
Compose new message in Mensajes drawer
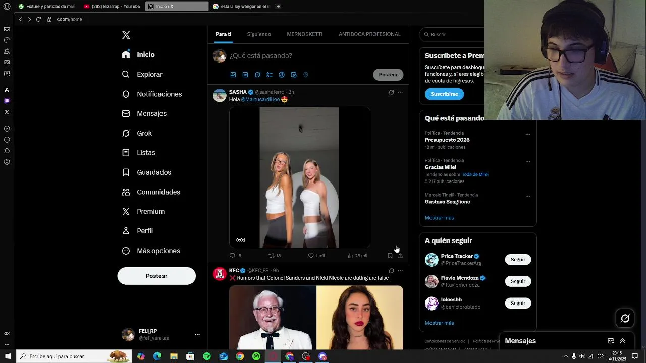[x=611, y=341]
